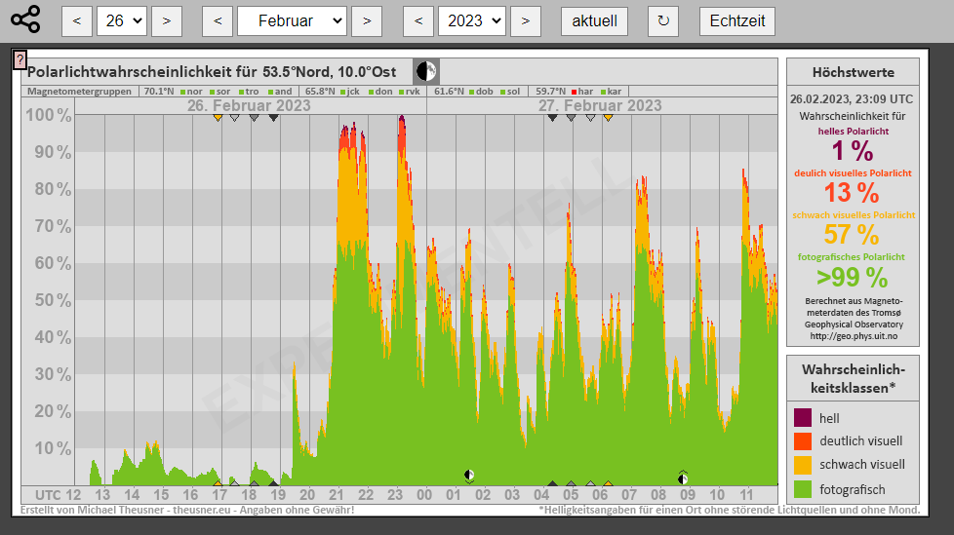Screen dimensions: 954x535
Task: Click top black marker near 04 UTC
Action: tap(552, 118)
